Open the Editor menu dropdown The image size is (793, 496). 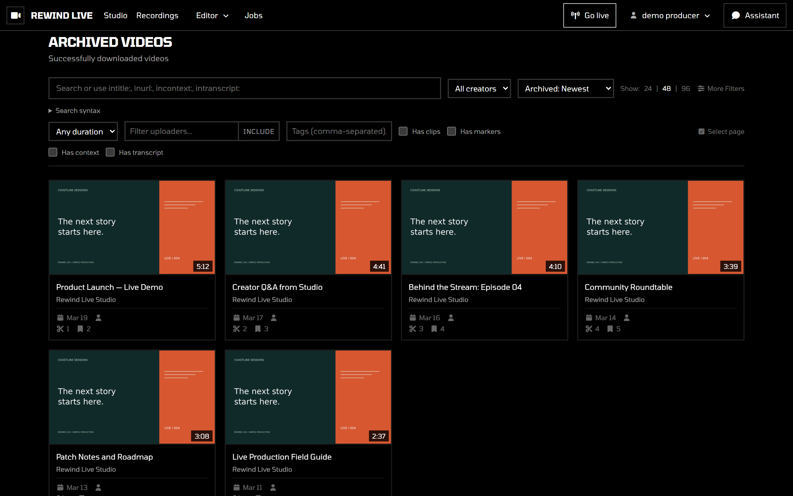(x=212, y=15)
